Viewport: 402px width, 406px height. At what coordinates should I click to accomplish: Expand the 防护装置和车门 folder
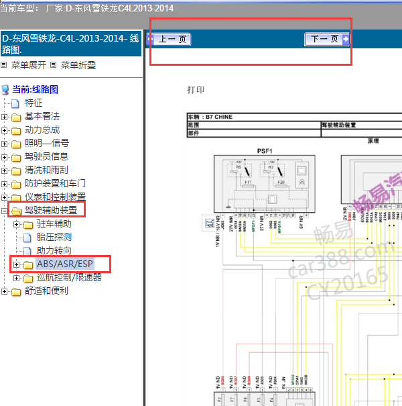click(x=4, y=184)
